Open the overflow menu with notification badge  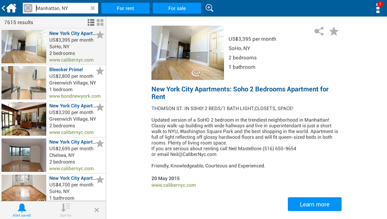(x=378, y=8)
